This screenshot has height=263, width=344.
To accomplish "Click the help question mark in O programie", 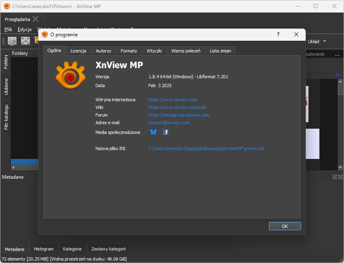I will pos(278,34).
